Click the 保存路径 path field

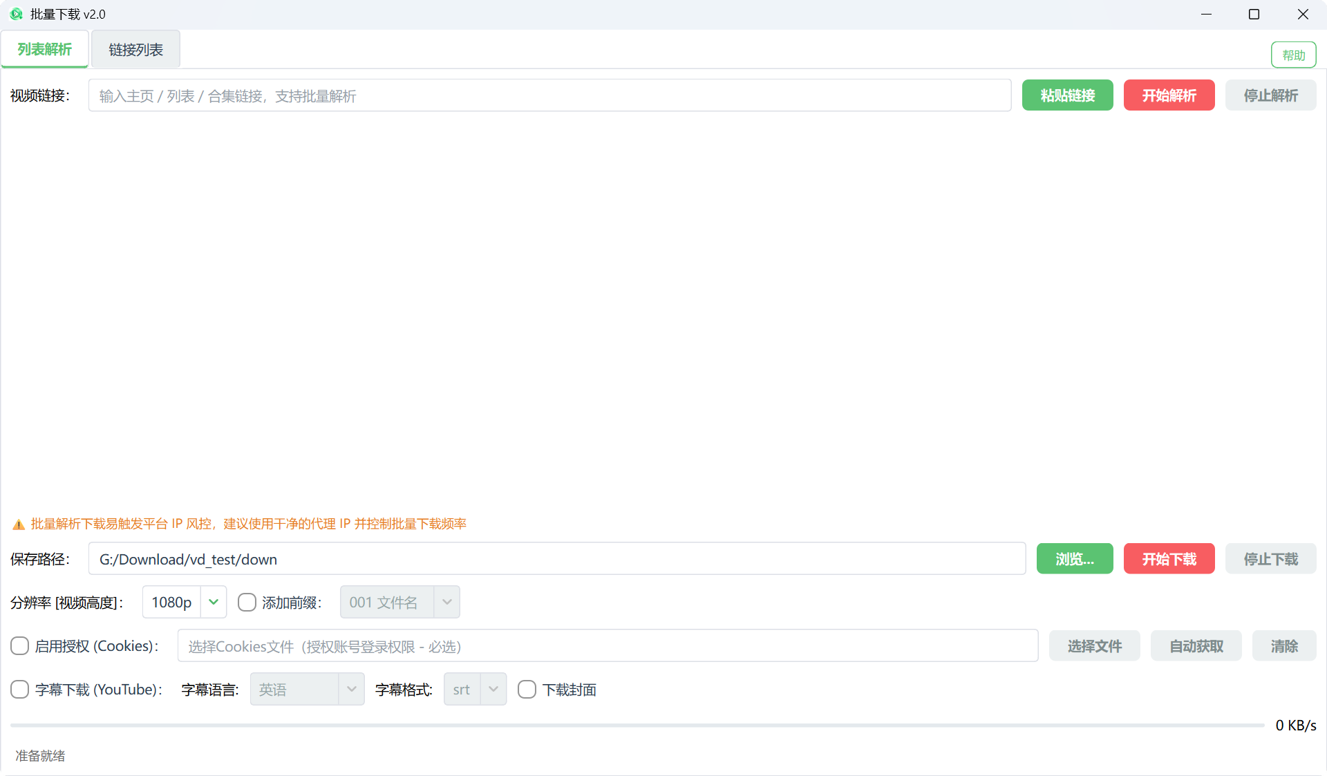[557, 559]
